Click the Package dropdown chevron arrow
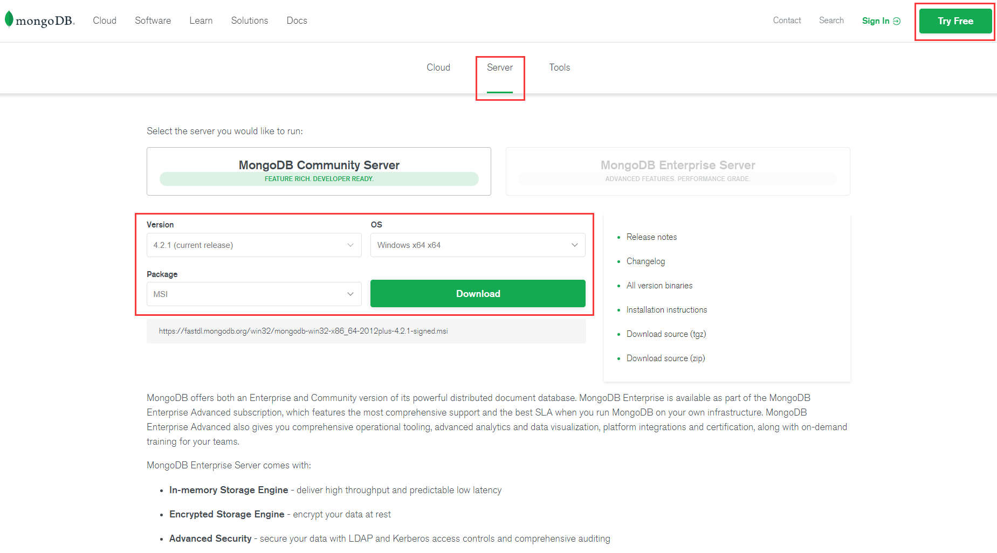997x553 pixels. pos(350,294)
